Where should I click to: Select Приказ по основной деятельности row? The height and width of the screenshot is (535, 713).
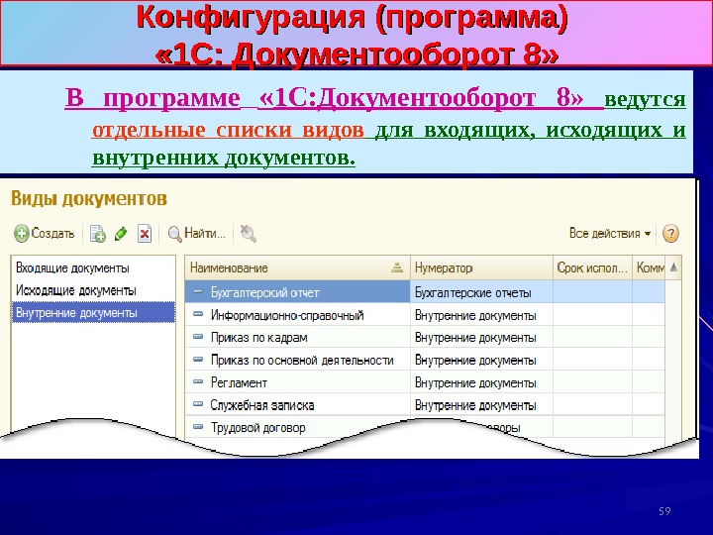pos(425,360)
